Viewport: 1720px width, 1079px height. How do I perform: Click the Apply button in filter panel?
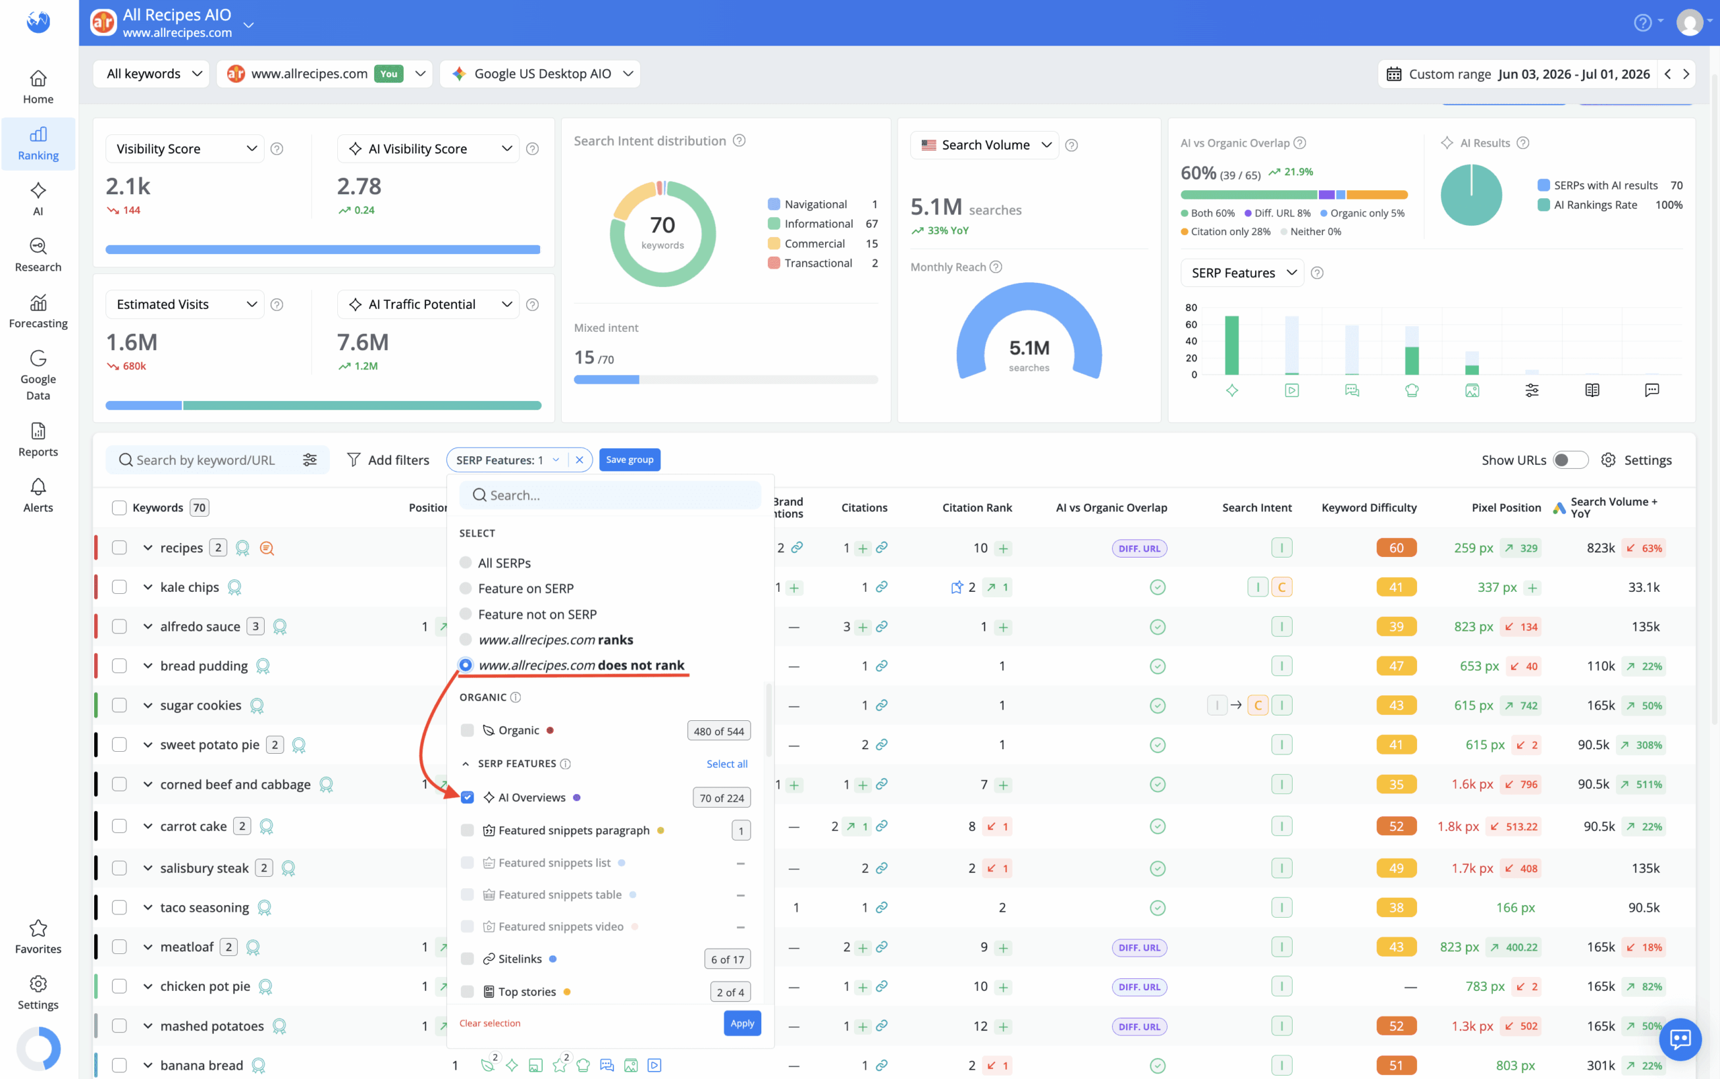point(742,1023)
